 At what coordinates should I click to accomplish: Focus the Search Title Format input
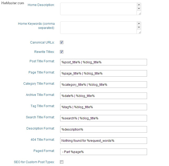104,118
